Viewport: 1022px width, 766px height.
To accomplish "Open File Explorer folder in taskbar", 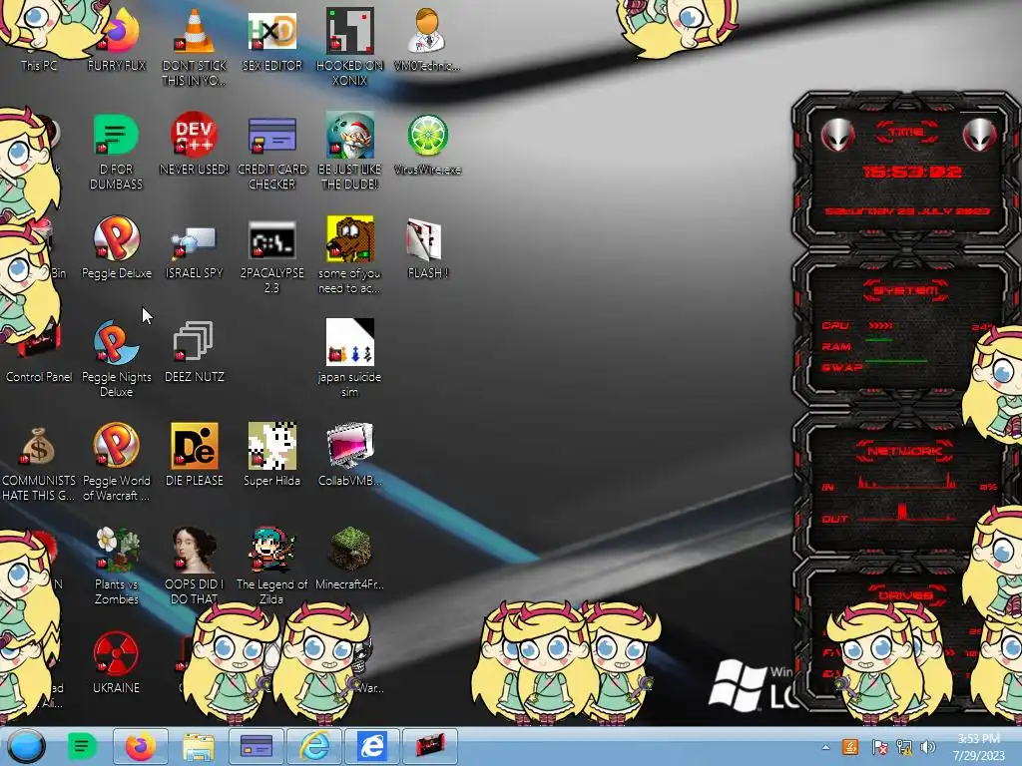I will 199,746.
